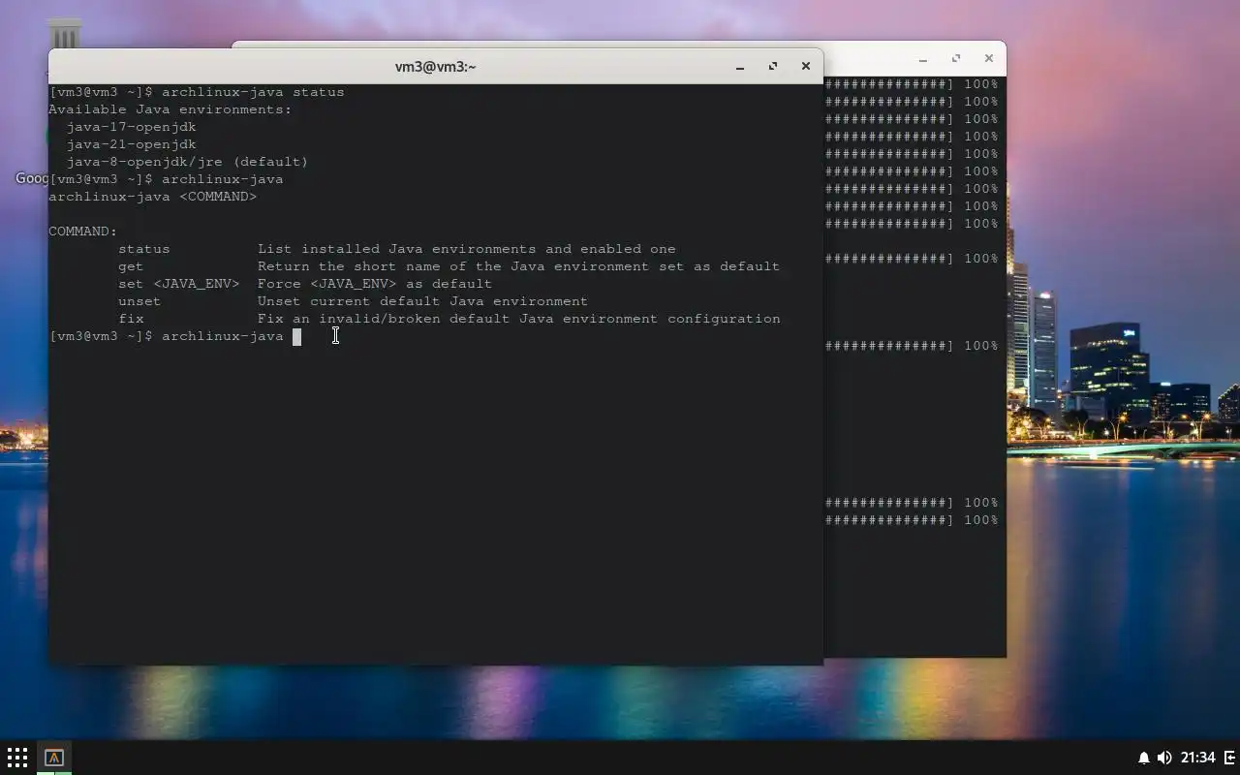Click the java-21-openjdk line
This screenshot has height=775, width=1240.
click(x=131, y=144)
